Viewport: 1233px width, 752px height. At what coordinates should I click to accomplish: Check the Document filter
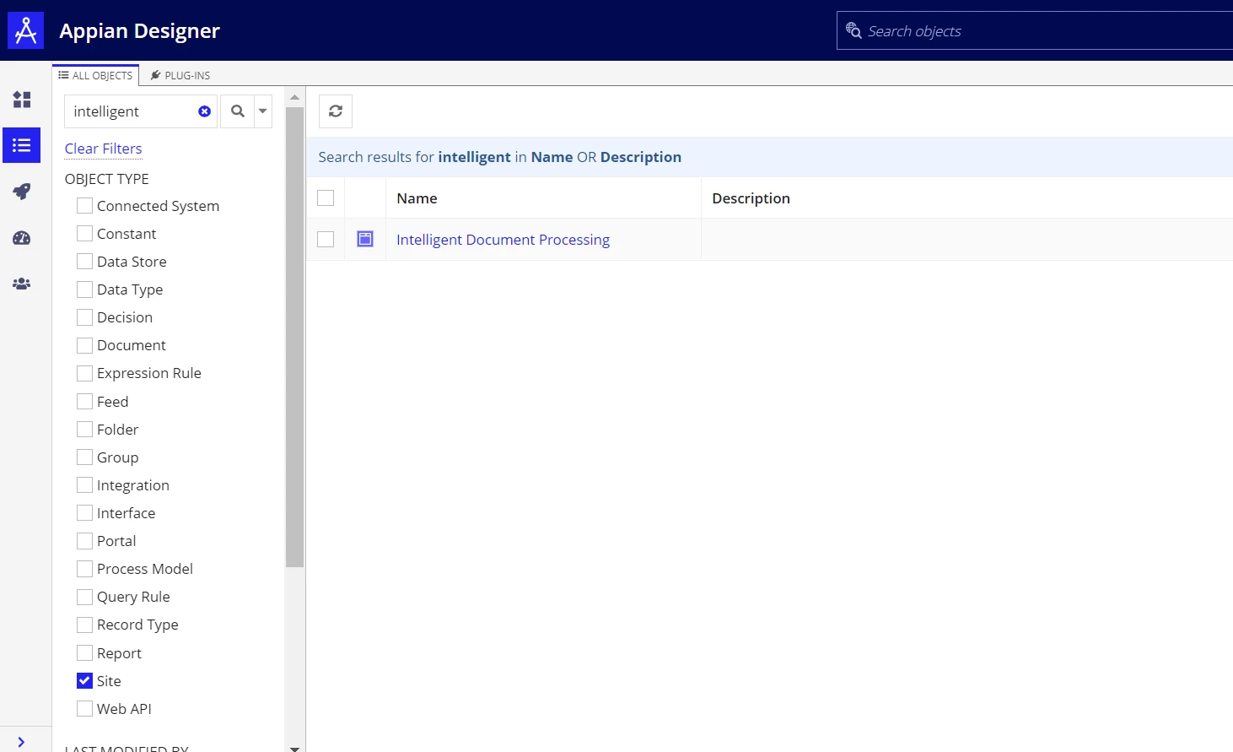point(84,345)
